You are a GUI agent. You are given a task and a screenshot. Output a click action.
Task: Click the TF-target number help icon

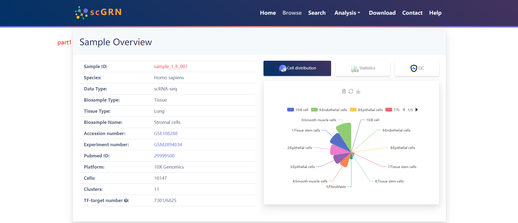[x=126, y=201]
